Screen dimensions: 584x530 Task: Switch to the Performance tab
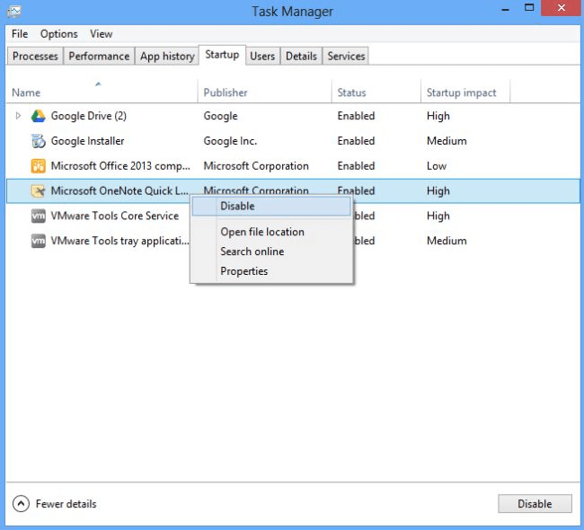pyautogui.click(x=99, y=57)
